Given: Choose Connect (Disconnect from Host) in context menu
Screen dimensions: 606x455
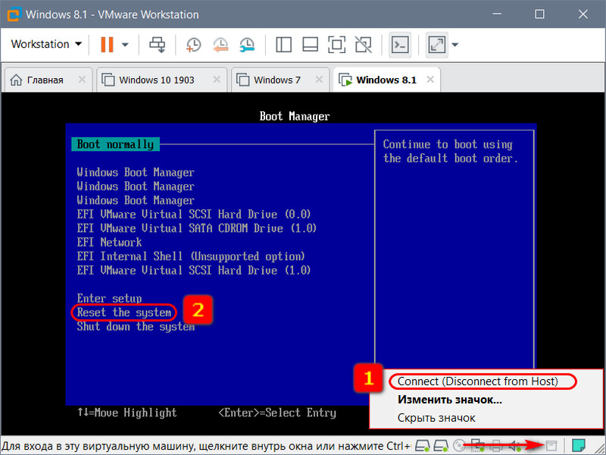Looking at the screenshot, I should click(478, 381).
